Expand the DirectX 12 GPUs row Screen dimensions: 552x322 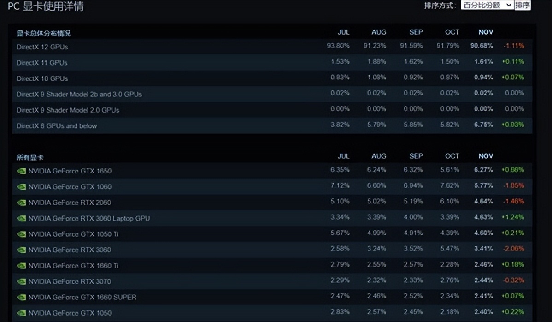(x=44, y=47)
